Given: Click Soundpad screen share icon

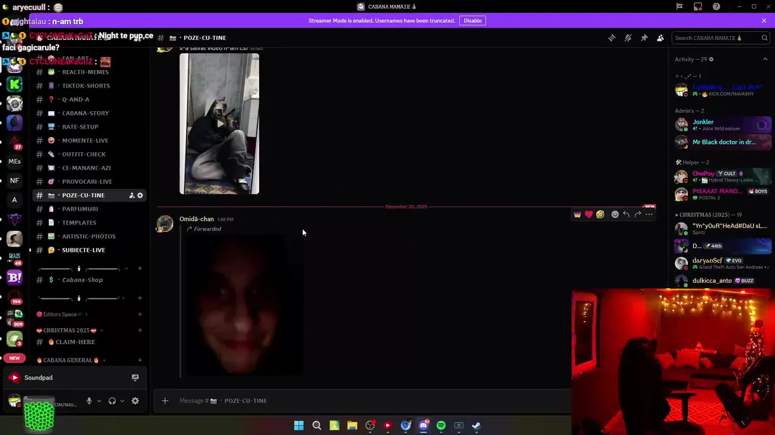Looking at the screenshot, I should tap(135, 378).
